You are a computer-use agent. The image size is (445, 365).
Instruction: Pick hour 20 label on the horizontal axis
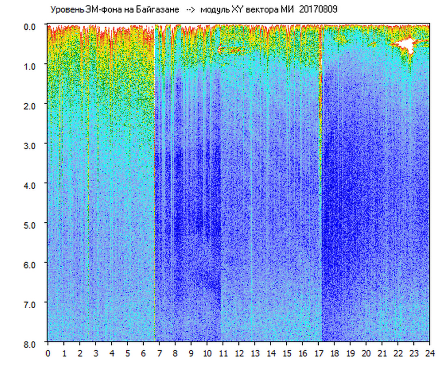tap(366, 353)
